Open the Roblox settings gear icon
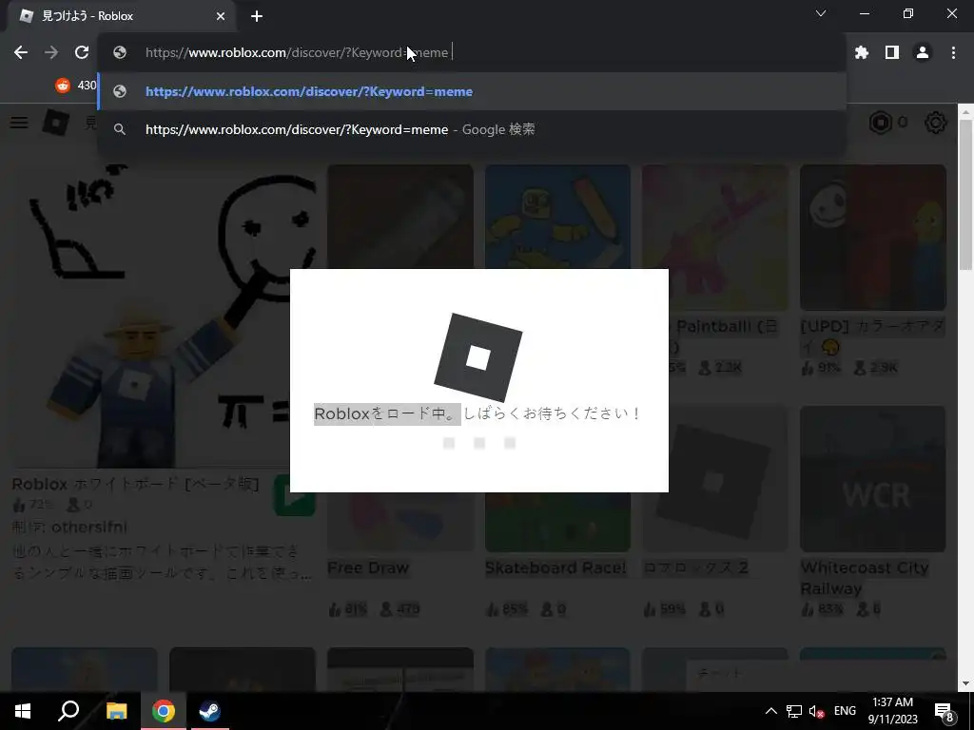 936,123
